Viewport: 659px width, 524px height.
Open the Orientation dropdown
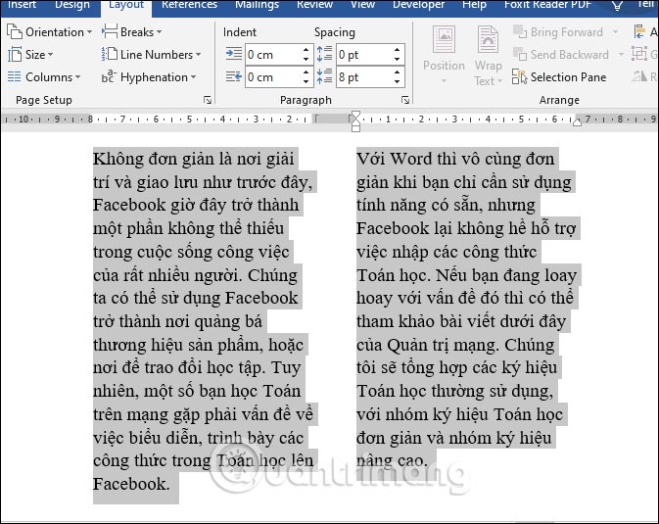pyautogui.click(x=50, y=32)
